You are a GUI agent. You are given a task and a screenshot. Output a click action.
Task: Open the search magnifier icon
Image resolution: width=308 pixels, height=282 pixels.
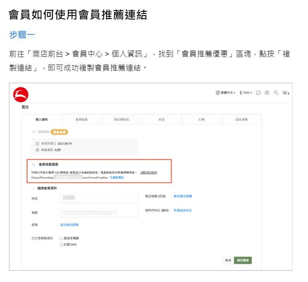(x=276, y=93)
